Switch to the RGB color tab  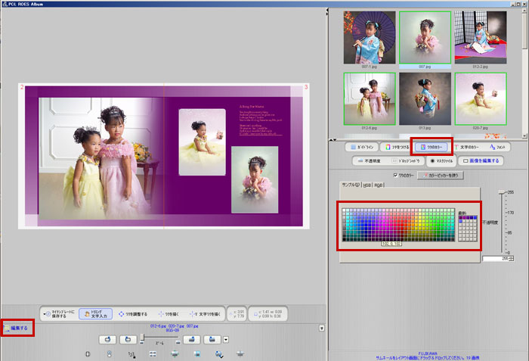[x=379, y=185]
